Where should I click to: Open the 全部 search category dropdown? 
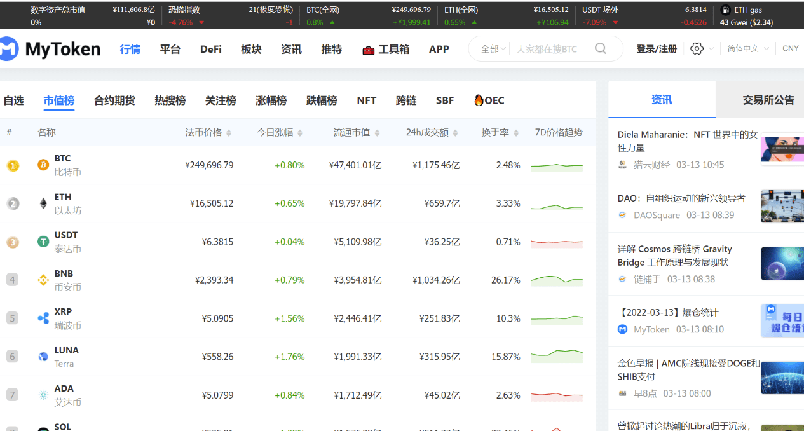coord(493,48)
